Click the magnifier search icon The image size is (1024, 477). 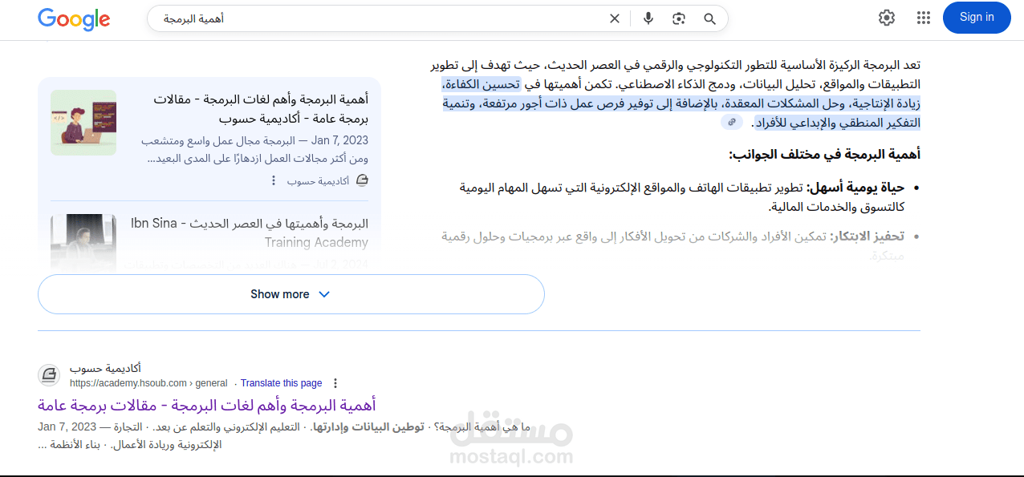pyautogui.click(x=709, y=18)
